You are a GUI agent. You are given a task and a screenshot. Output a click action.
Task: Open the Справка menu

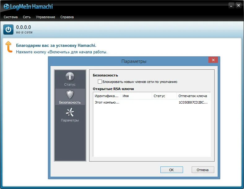pos(67,17)
